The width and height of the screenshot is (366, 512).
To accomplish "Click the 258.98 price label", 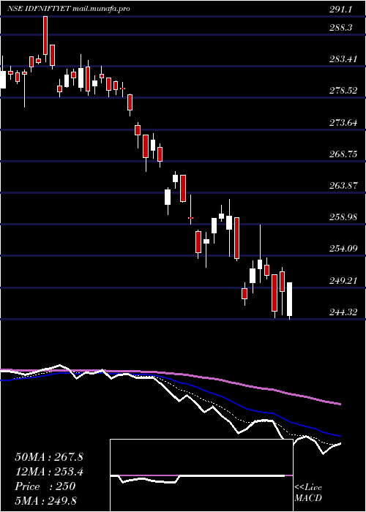I will tap(343, 217).
